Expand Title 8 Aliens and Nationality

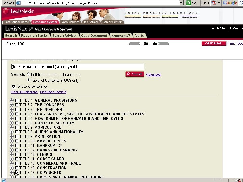tap(11, 132)
